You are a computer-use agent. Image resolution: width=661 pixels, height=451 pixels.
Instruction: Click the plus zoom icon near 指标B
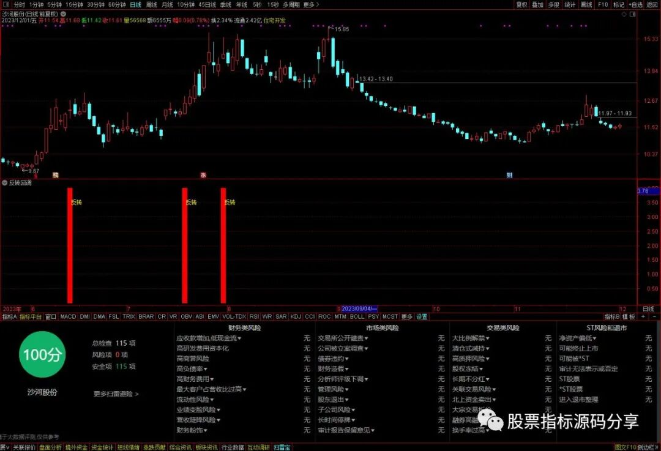point(643,316)
